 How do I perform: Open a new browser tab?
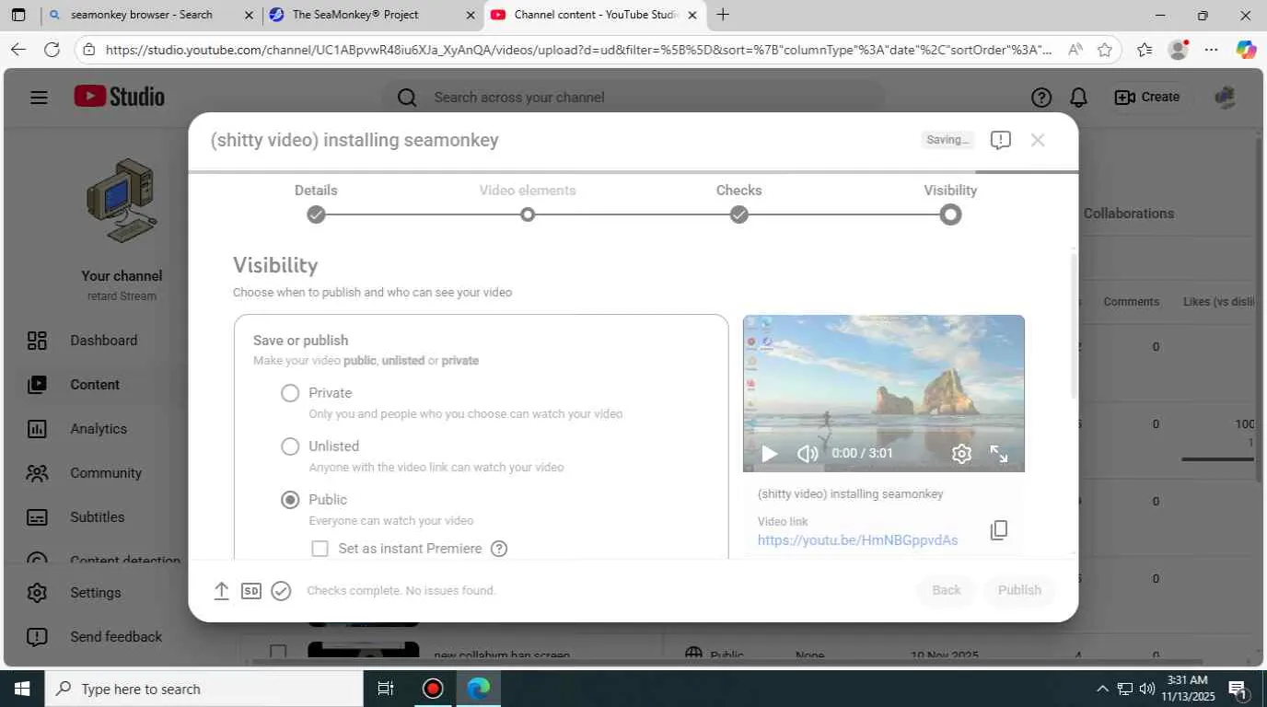[723, 15]
